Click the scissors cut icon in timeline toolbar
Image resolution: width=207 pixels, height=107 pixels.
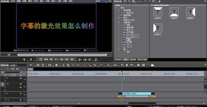[63, 65]
